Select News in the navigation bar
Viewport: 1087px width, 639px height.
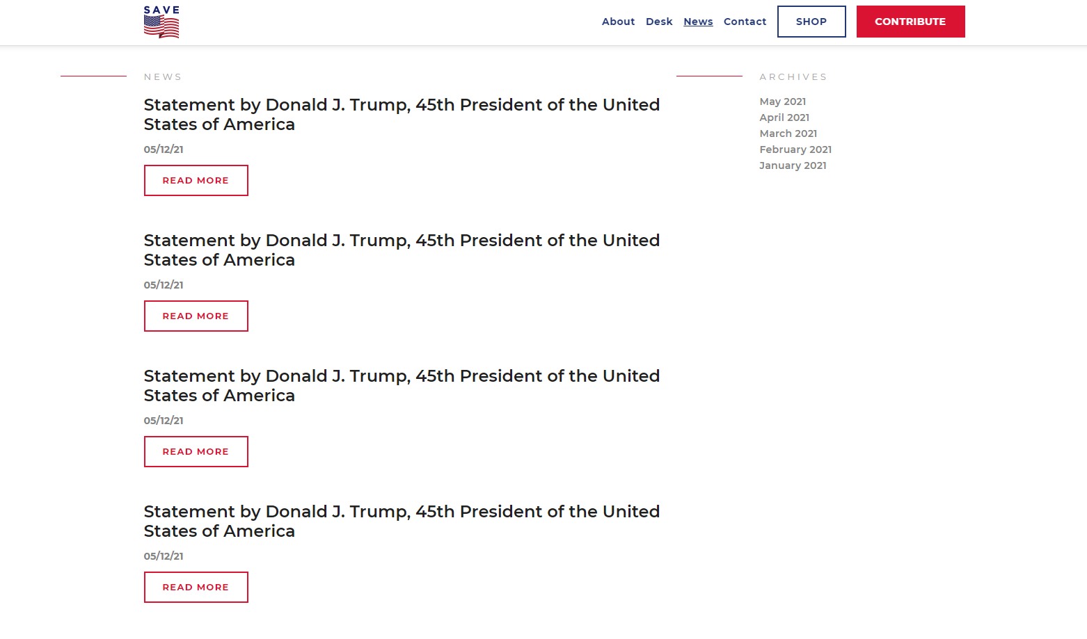pyautogui.click(x=698, y=22)
